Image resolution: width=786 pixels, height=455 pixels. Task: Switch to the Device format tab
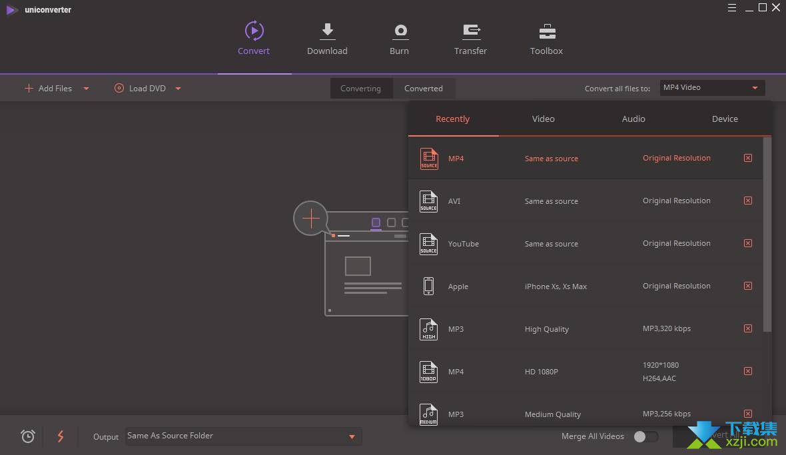click(x=725, y=119)
